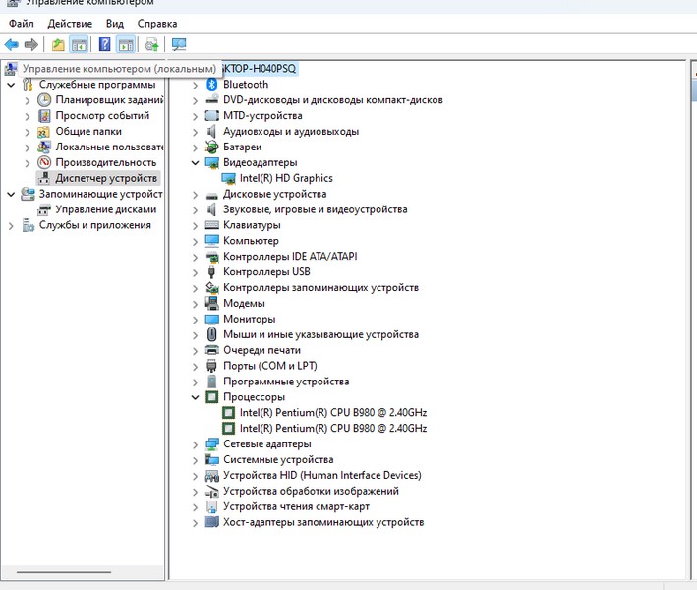Select the first Intel Pentium B980 processor

coord(332,413)
